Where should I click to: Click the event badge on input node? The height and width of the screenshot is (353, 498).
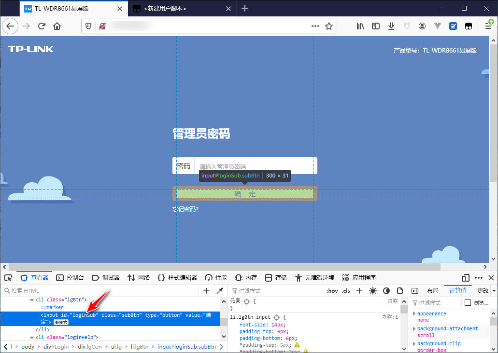(61, 322)
